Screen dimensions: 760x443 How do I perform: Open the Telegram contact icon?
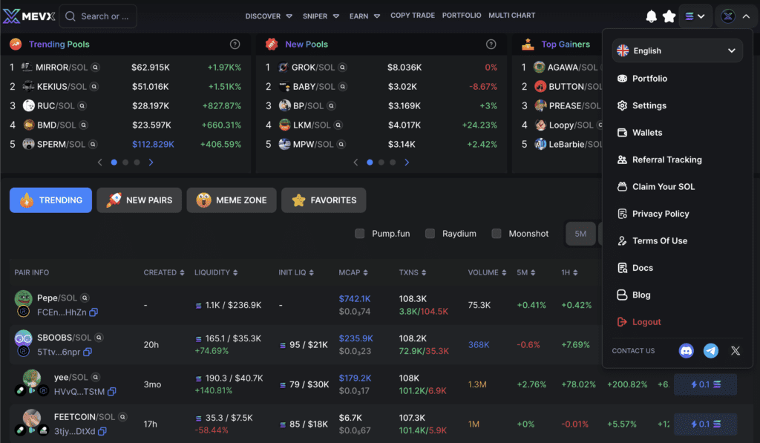[x=711, y=350]
